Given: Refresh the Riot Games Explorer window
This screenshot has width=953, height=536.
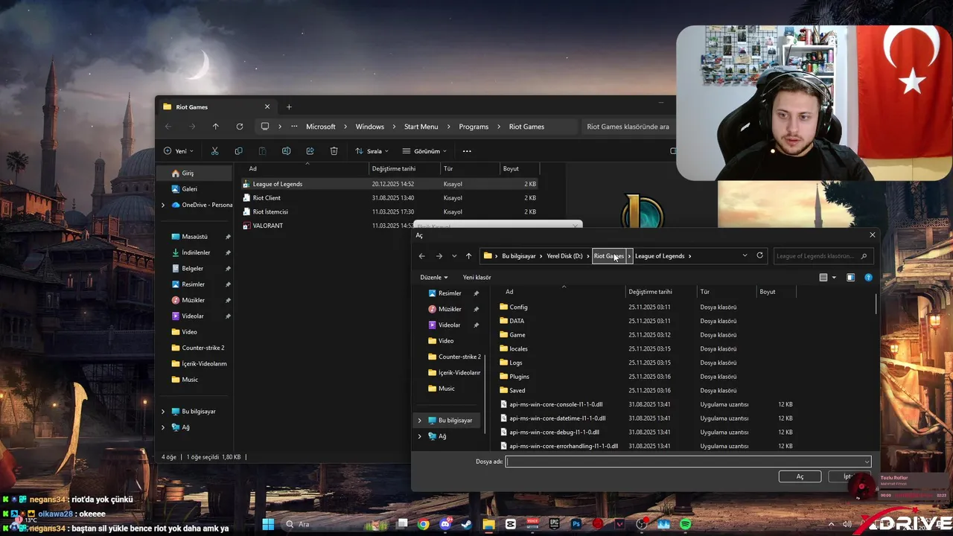Looking at the screenshot, I should [x=239, y=127].
